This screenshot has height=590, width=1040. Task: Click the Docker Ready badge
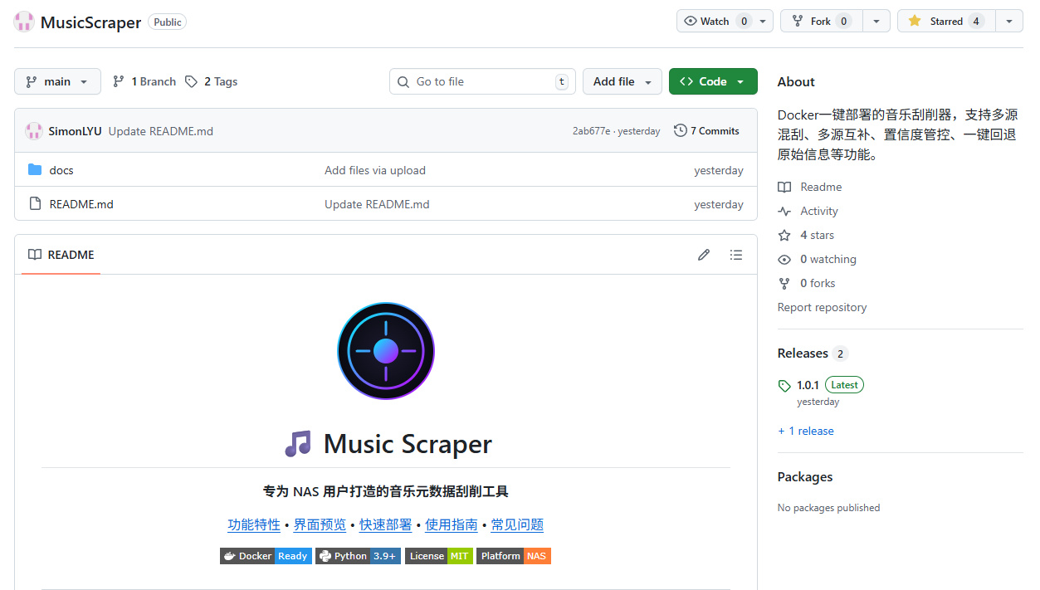[x=266, y=556]
